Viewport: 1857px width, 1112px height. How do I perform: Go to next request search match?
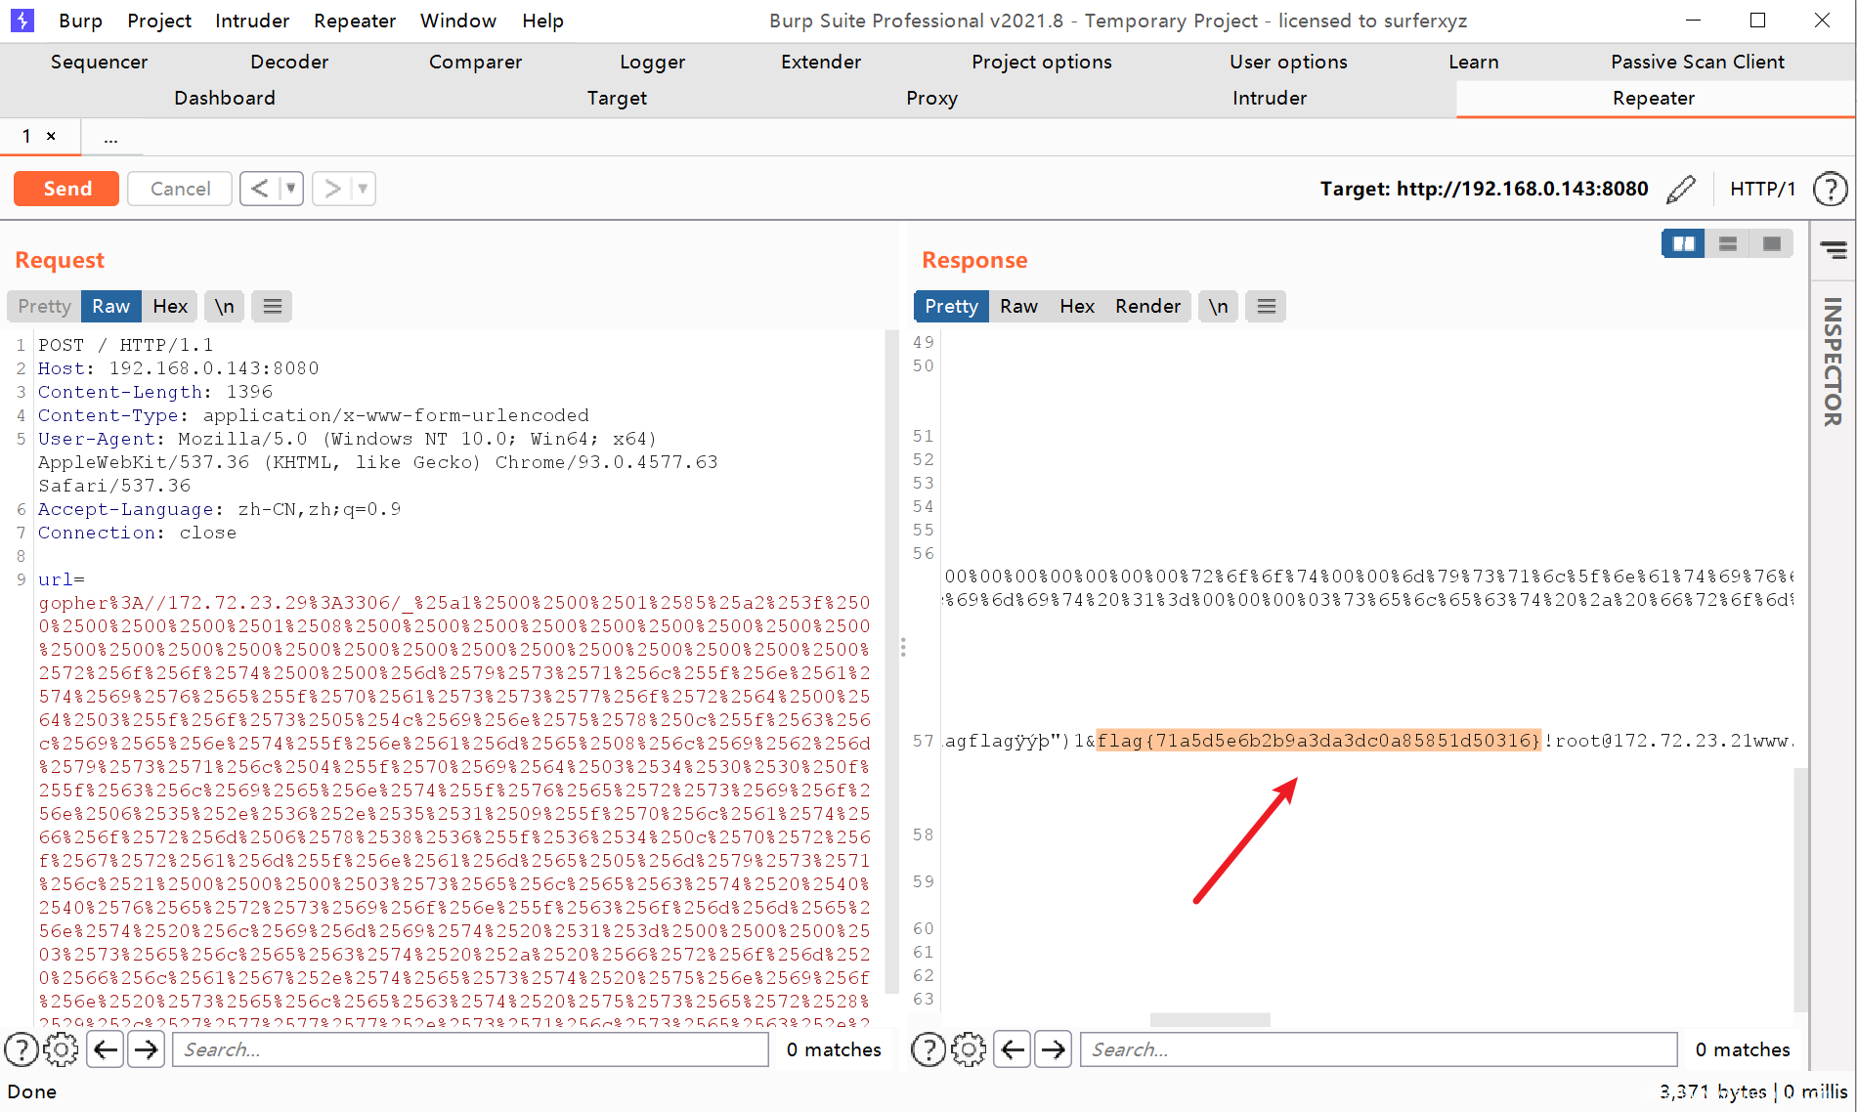[x=147, y=1049]
